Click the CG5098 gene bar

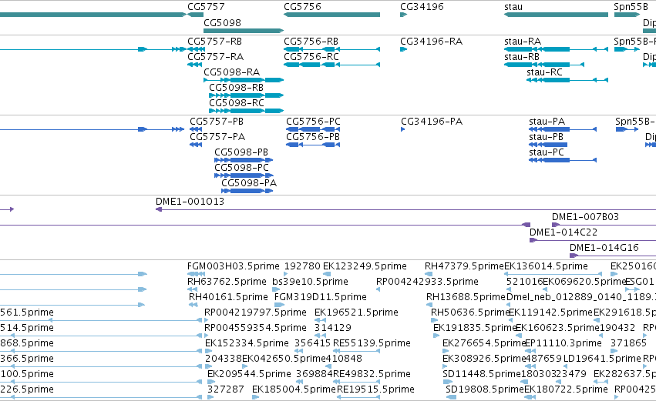click(244, 31)
